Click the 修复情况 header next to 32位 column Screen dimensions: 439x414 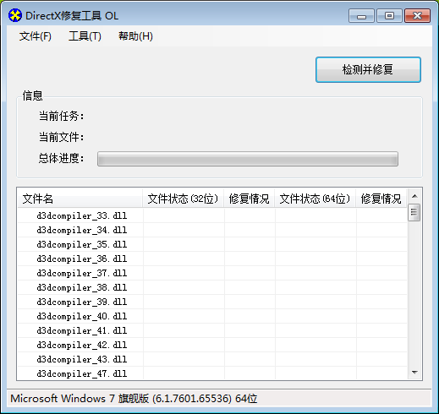(x=250, y=199)
